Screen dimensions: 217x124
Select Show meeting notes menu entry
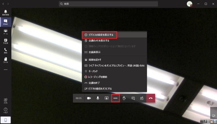tap(114, 40)
